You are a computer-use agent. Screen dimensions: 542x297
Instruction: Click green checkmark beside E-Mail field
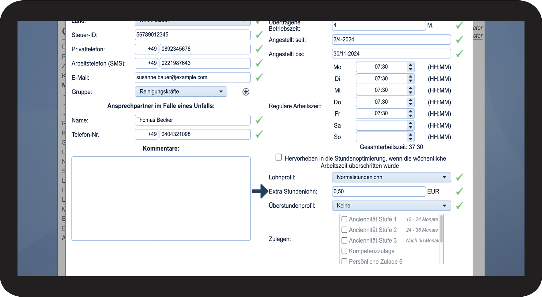259,77
